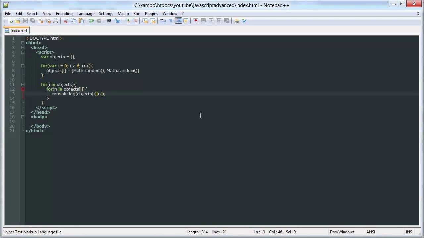This screenshot has width=424, height=238.
Task: Open user defined language dialog
Action: coord(186,21)
